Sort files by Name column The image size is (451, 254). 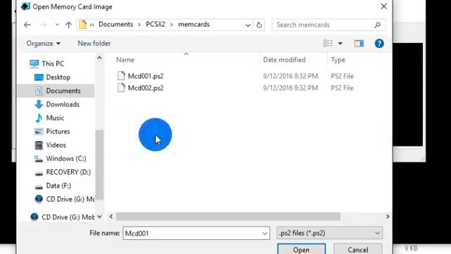point(125,59)
